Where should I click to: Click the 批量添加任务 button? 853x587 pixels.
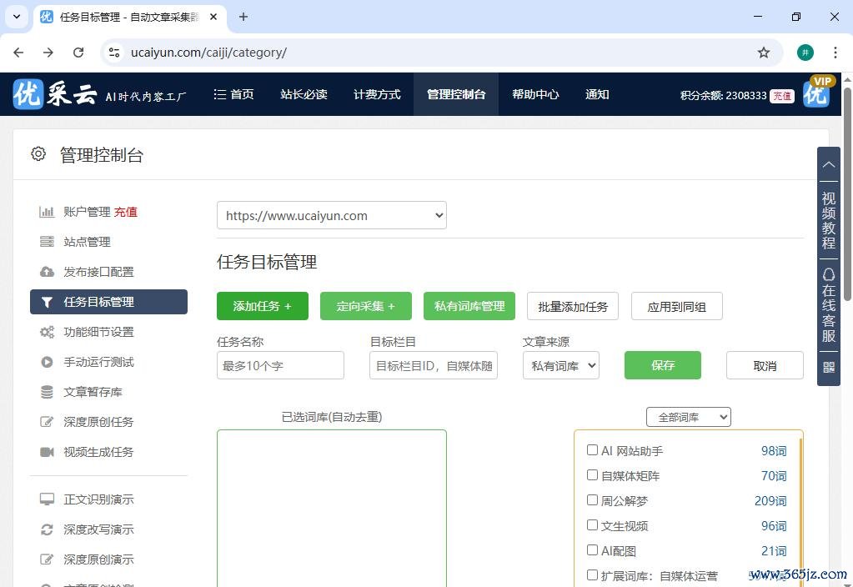point(573,306)
